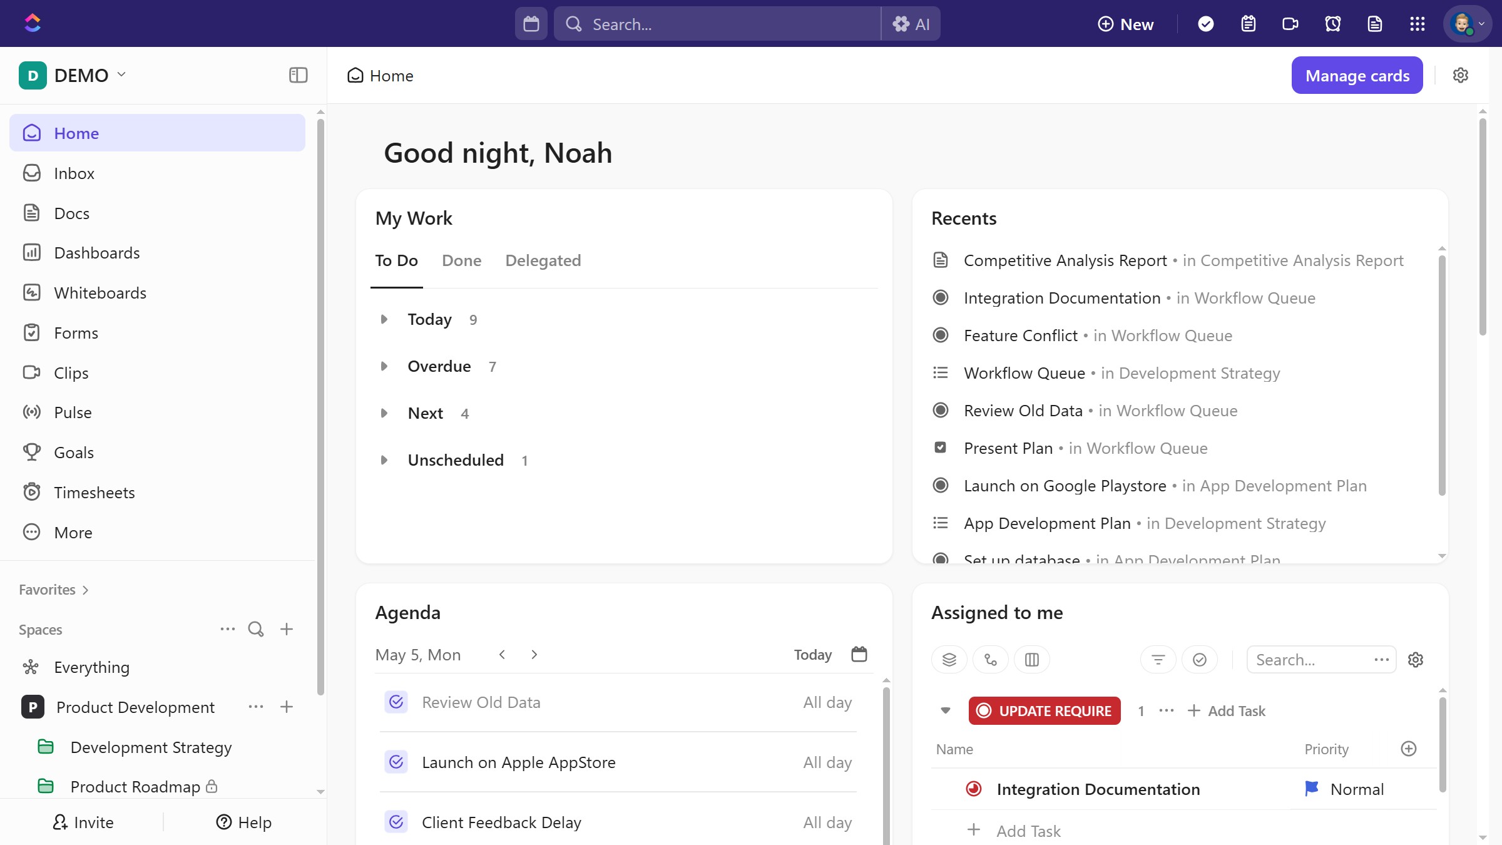Image resolution: width=1502 pixels, height=845 pixels.
Task: Jump to Today in the Agenda
Action: tap(812, 655)
